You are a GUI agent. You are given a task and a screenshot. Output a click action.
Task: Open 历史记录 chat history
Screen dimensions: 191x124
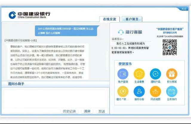[70, 111]
